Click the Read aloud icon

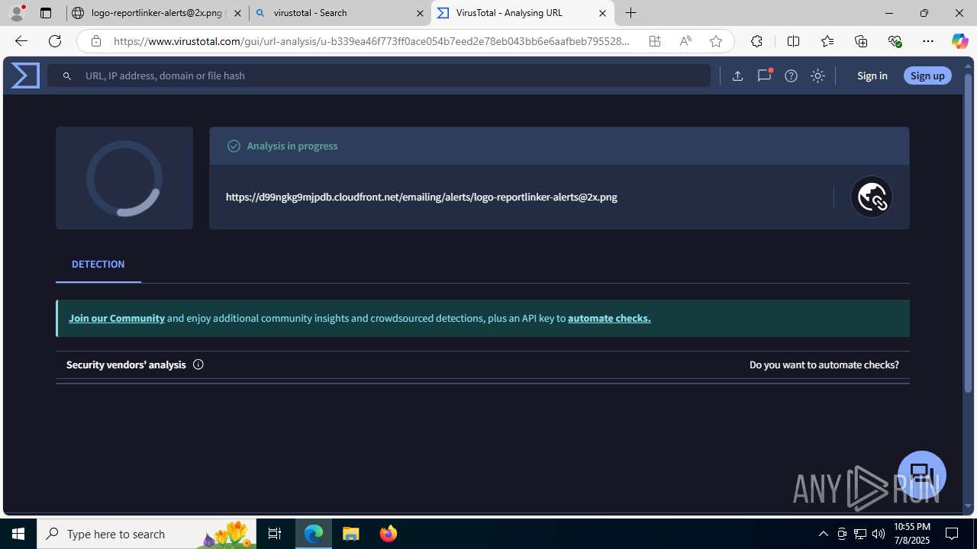pos(685,41)
